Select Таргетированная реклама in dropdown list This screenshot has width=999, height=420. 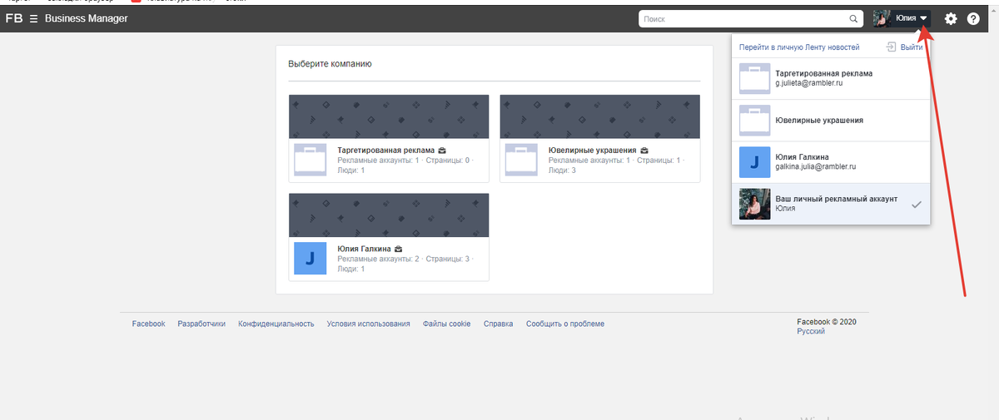831,79
